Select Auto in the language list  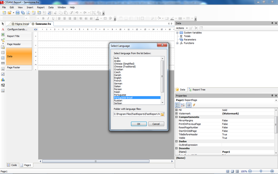[x=137, y=58]
